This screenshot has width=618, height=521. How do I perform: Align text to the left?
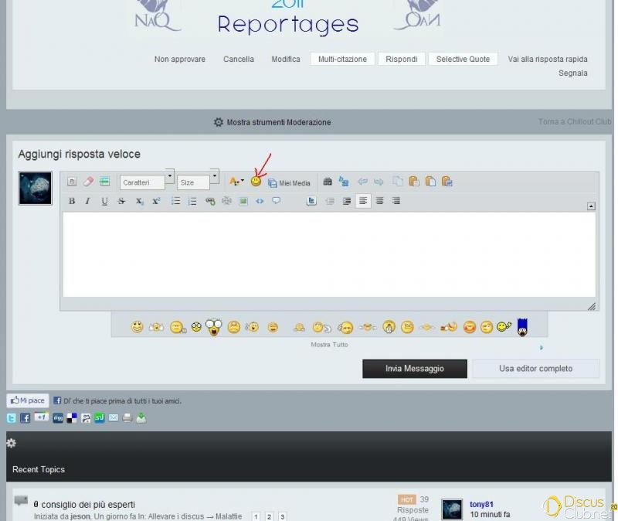[x=363, y=201]
